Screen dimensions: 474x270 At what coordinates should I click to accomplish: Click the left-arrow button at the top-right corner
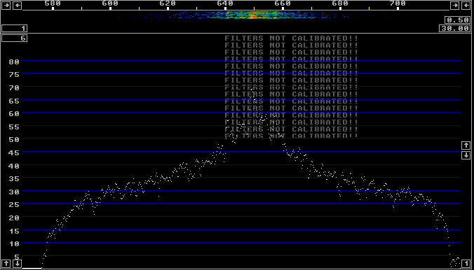(466, 5)
